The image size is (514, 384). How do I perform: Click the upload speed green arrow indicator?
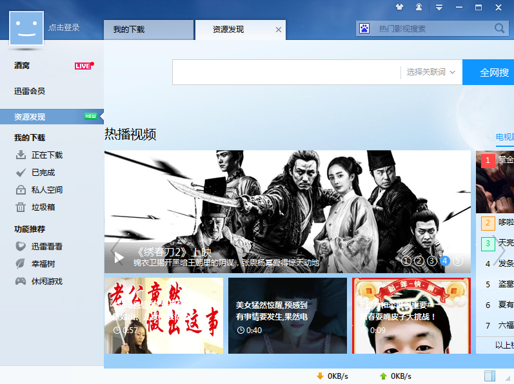click(383, 376)
